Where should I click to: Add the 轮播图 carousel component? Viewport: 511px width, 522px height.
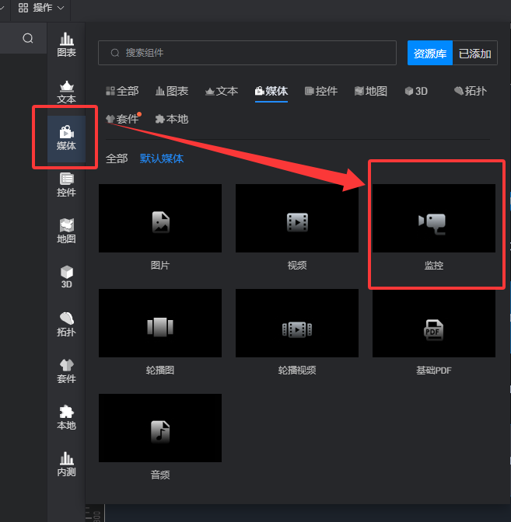pyautogui.click(x=160, y=323)
